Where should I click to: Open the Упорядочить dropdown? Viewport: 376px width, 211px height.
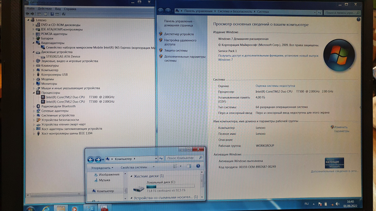[x=102, y=168]
